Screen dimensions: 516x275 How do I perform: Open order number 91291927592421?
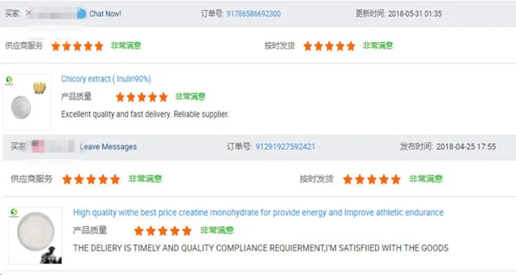(x=285, y=146)
